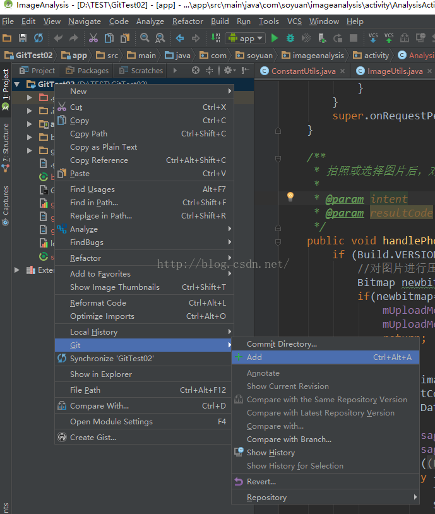Click the Redo arrow icon
This screenshot has height=514, width=435.
pos(73,38)
